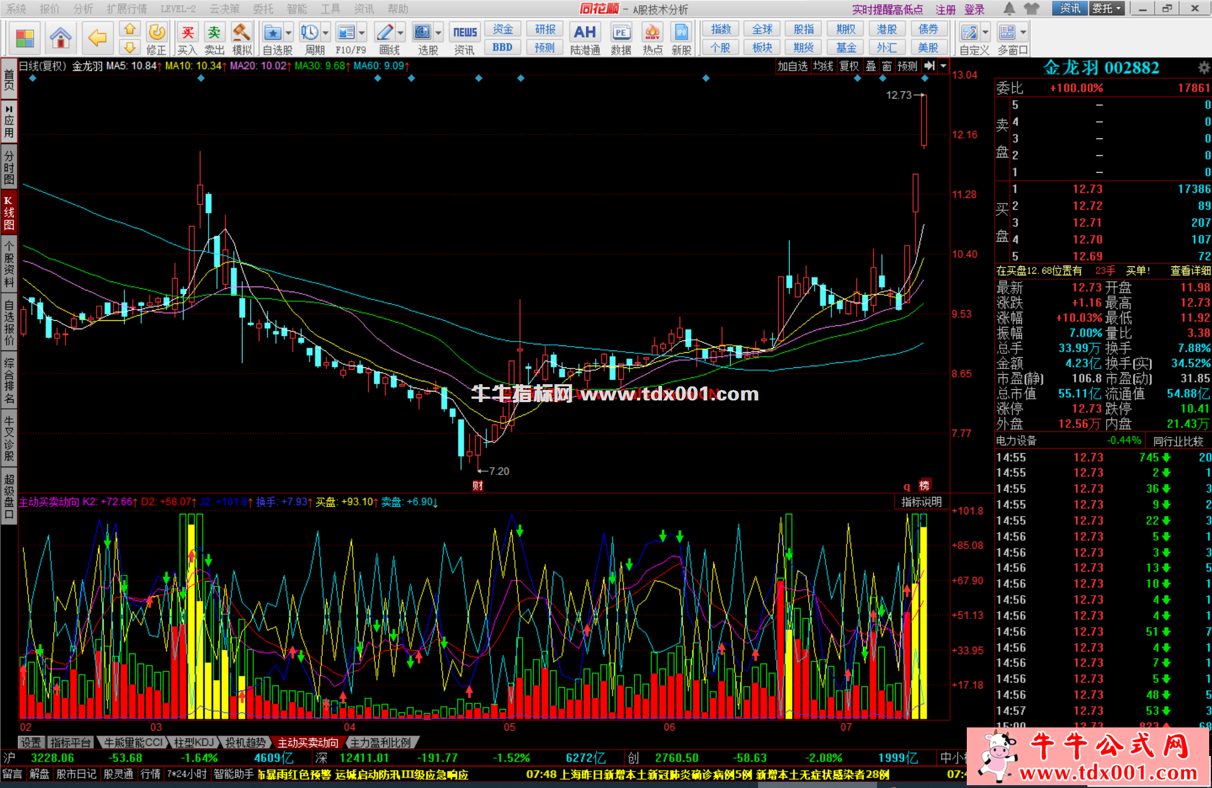1212x788 pixels.
Task: Click the 同行业比较 link
Action: pyautogui.click(x=1178, y=441)
